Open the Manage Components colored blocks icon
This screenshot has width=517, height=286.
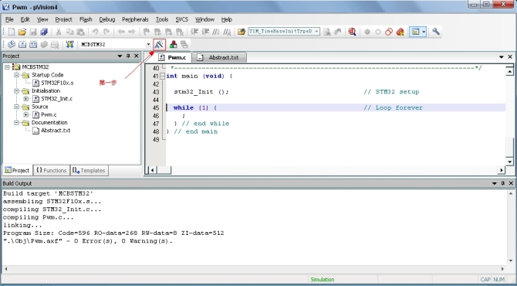[174, 44]
